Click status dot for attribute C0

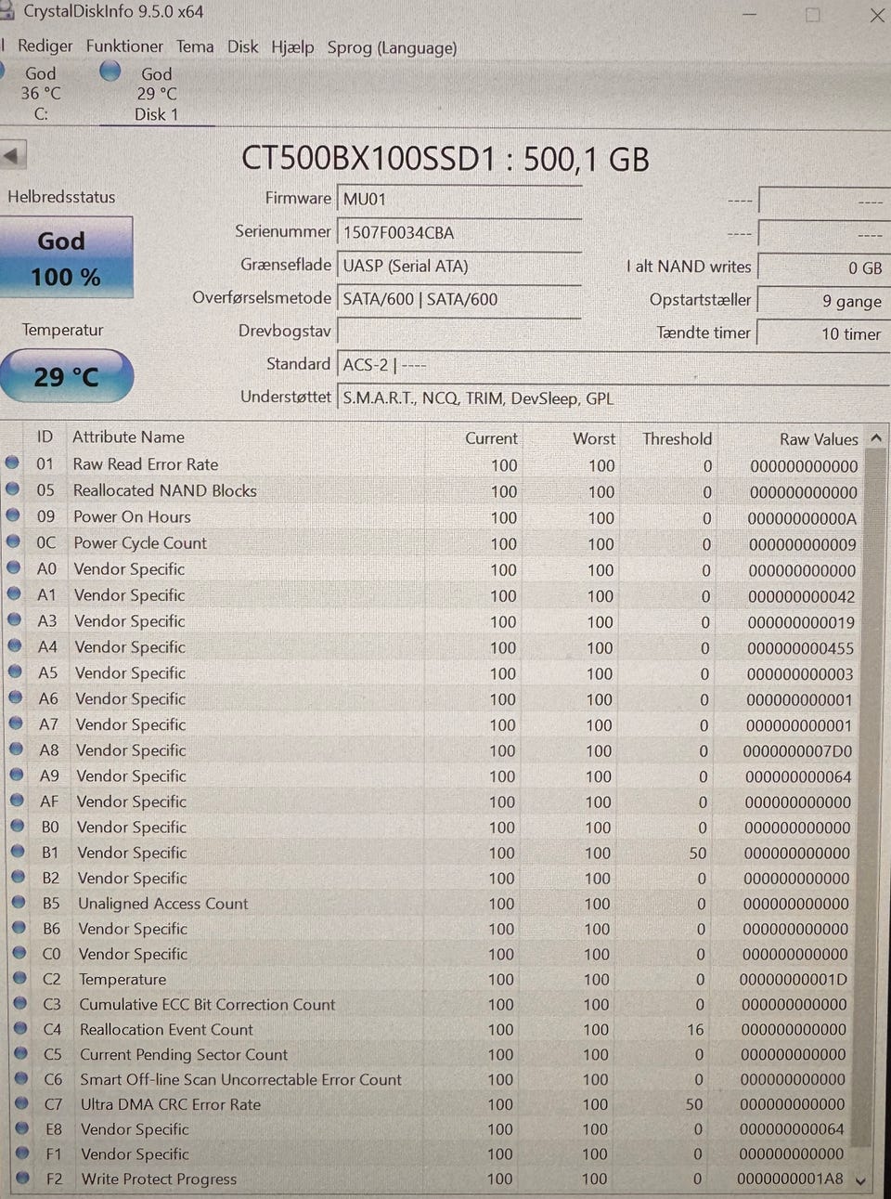pos(19,952)
